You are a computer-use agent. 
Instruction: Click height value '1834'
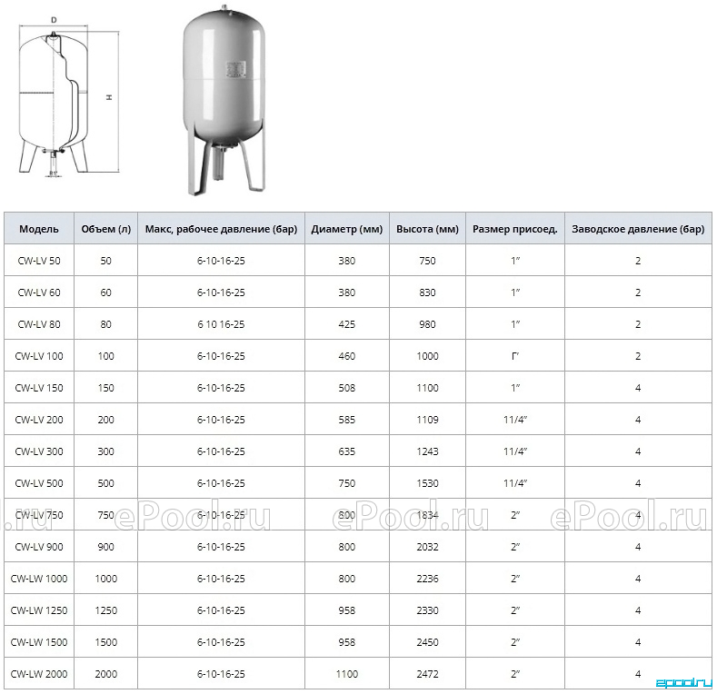point(427,515)
